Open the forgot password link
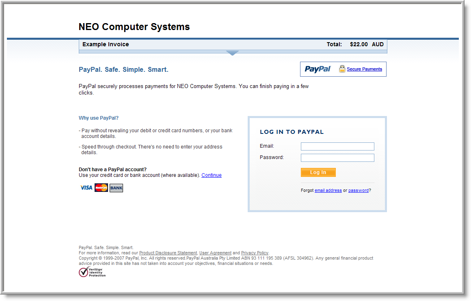Screen dimensions: 471x301 [358, 190]
